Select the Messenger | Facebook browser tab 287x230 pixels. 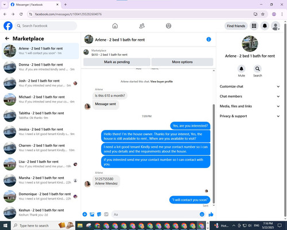(34, 5)
